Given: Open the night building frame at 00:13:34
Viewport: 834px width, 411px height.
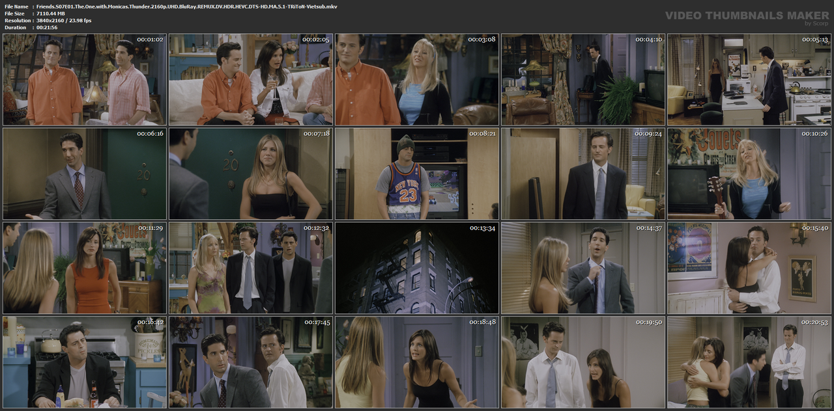Looking at the screenshot, I should tap(417, 268).
